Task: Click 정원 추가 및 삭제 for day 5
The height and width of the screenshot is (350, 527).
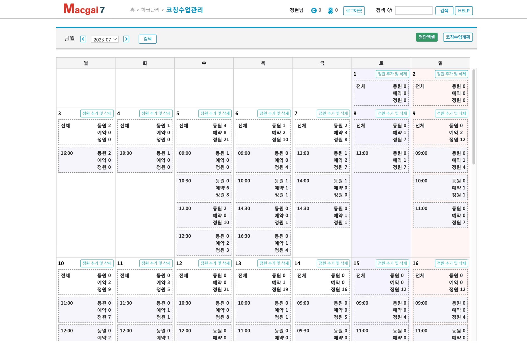Action: coord(215,113)
